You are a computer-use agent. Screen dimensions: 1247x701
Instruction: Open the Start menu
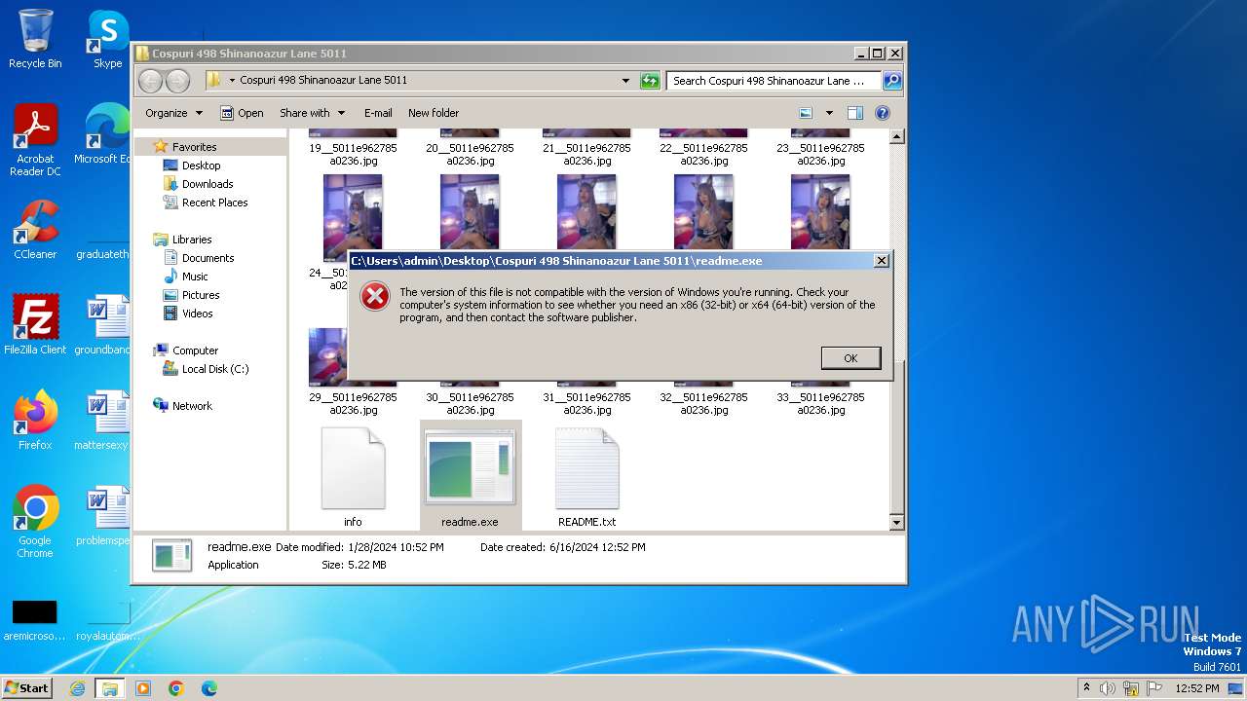27,687
